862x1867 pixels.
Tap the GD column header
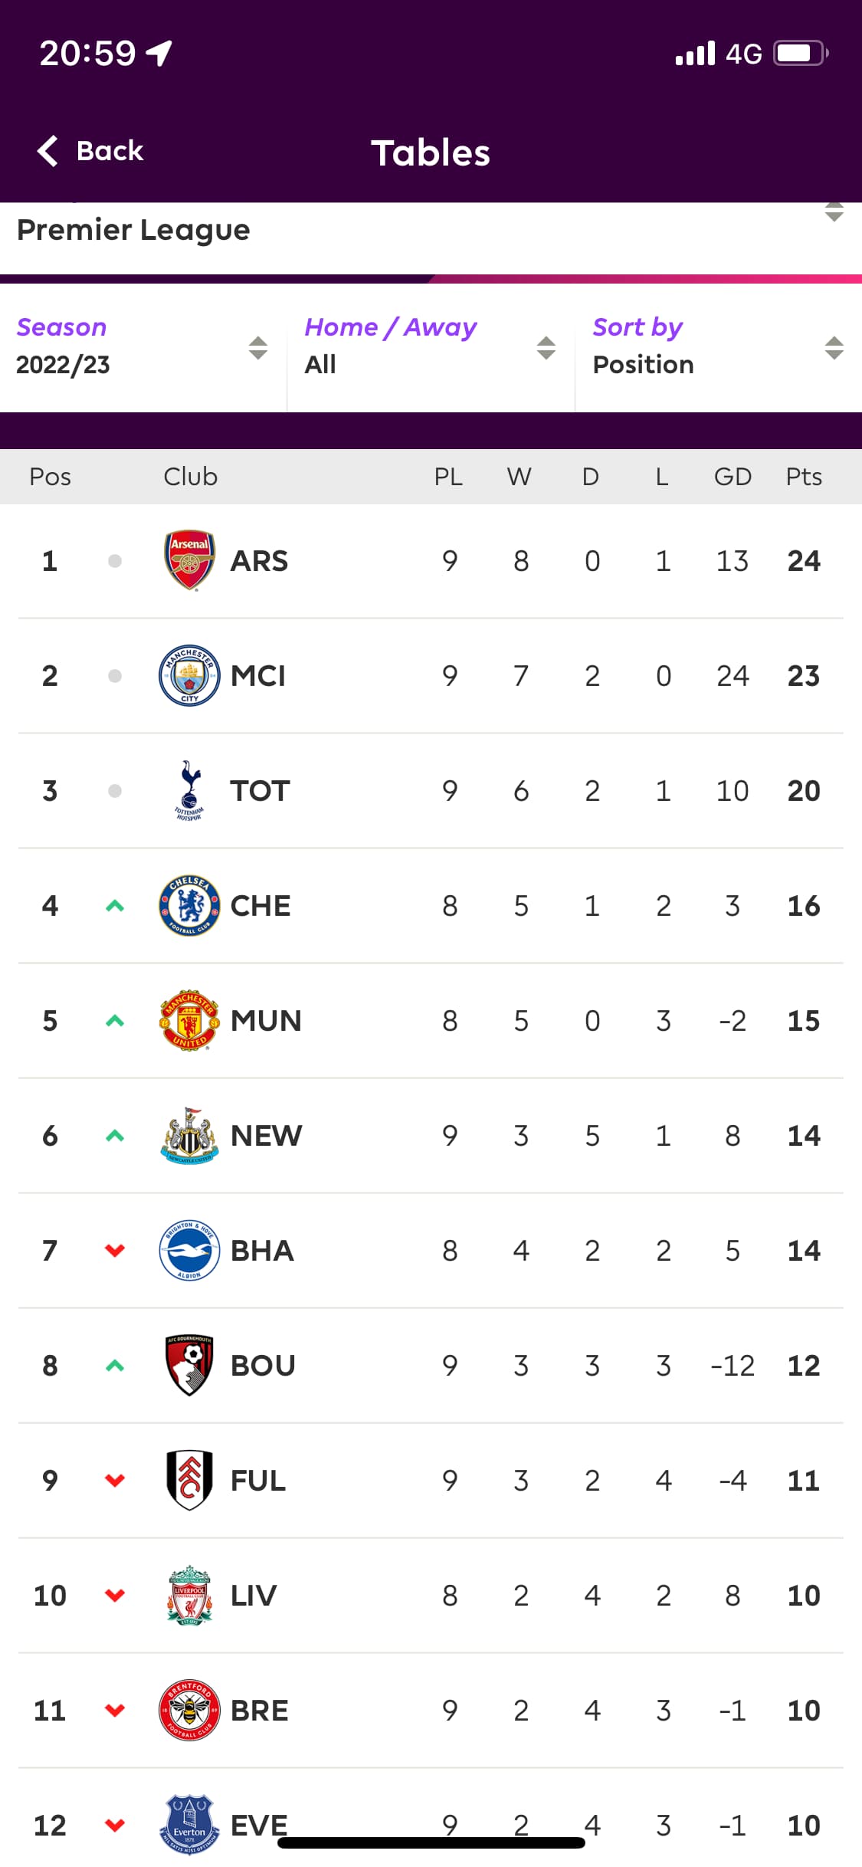pyautogui.click(x=733, y=477)
